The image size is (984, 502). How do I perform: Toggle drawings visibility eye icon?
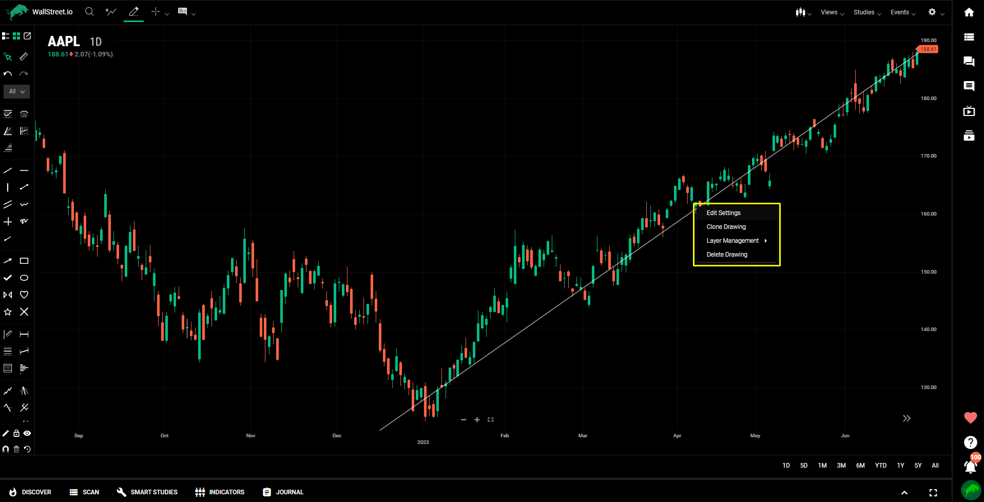(27, 433)
